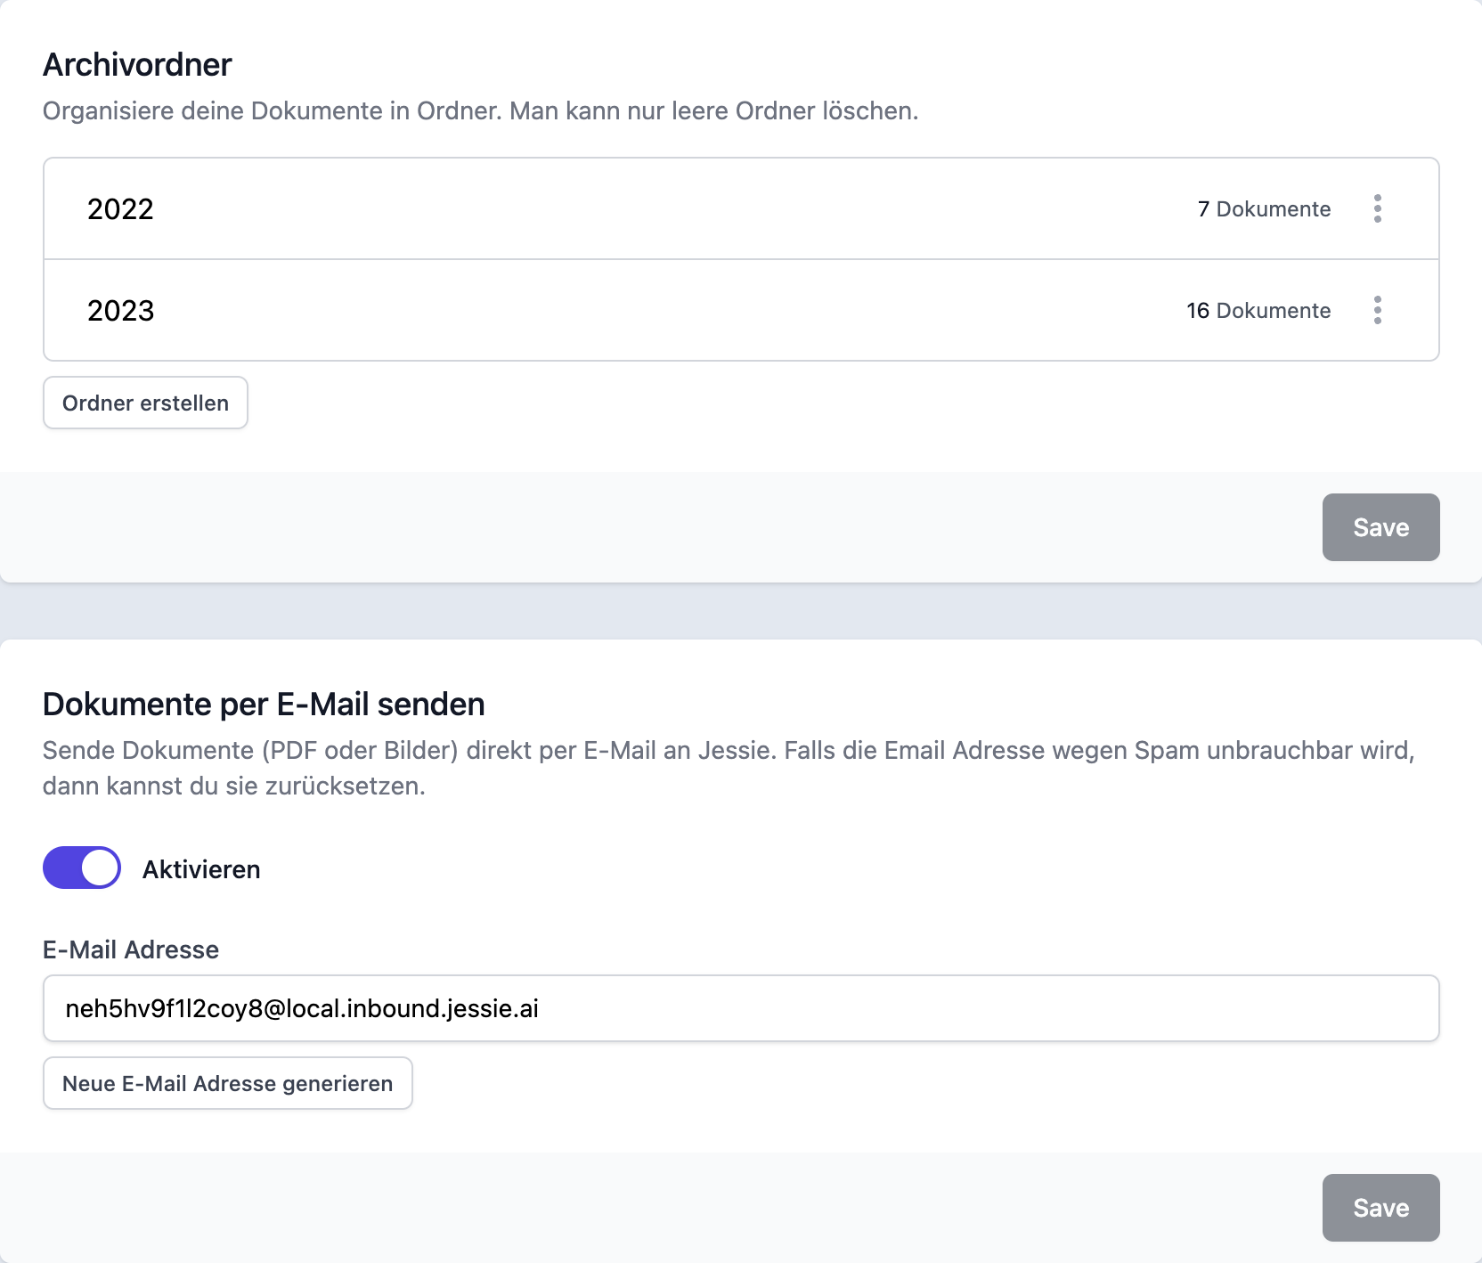Click the 16 Dokumente count
The height and width of the screenshot is (1263, 1482).
[x=1258, y=311]
